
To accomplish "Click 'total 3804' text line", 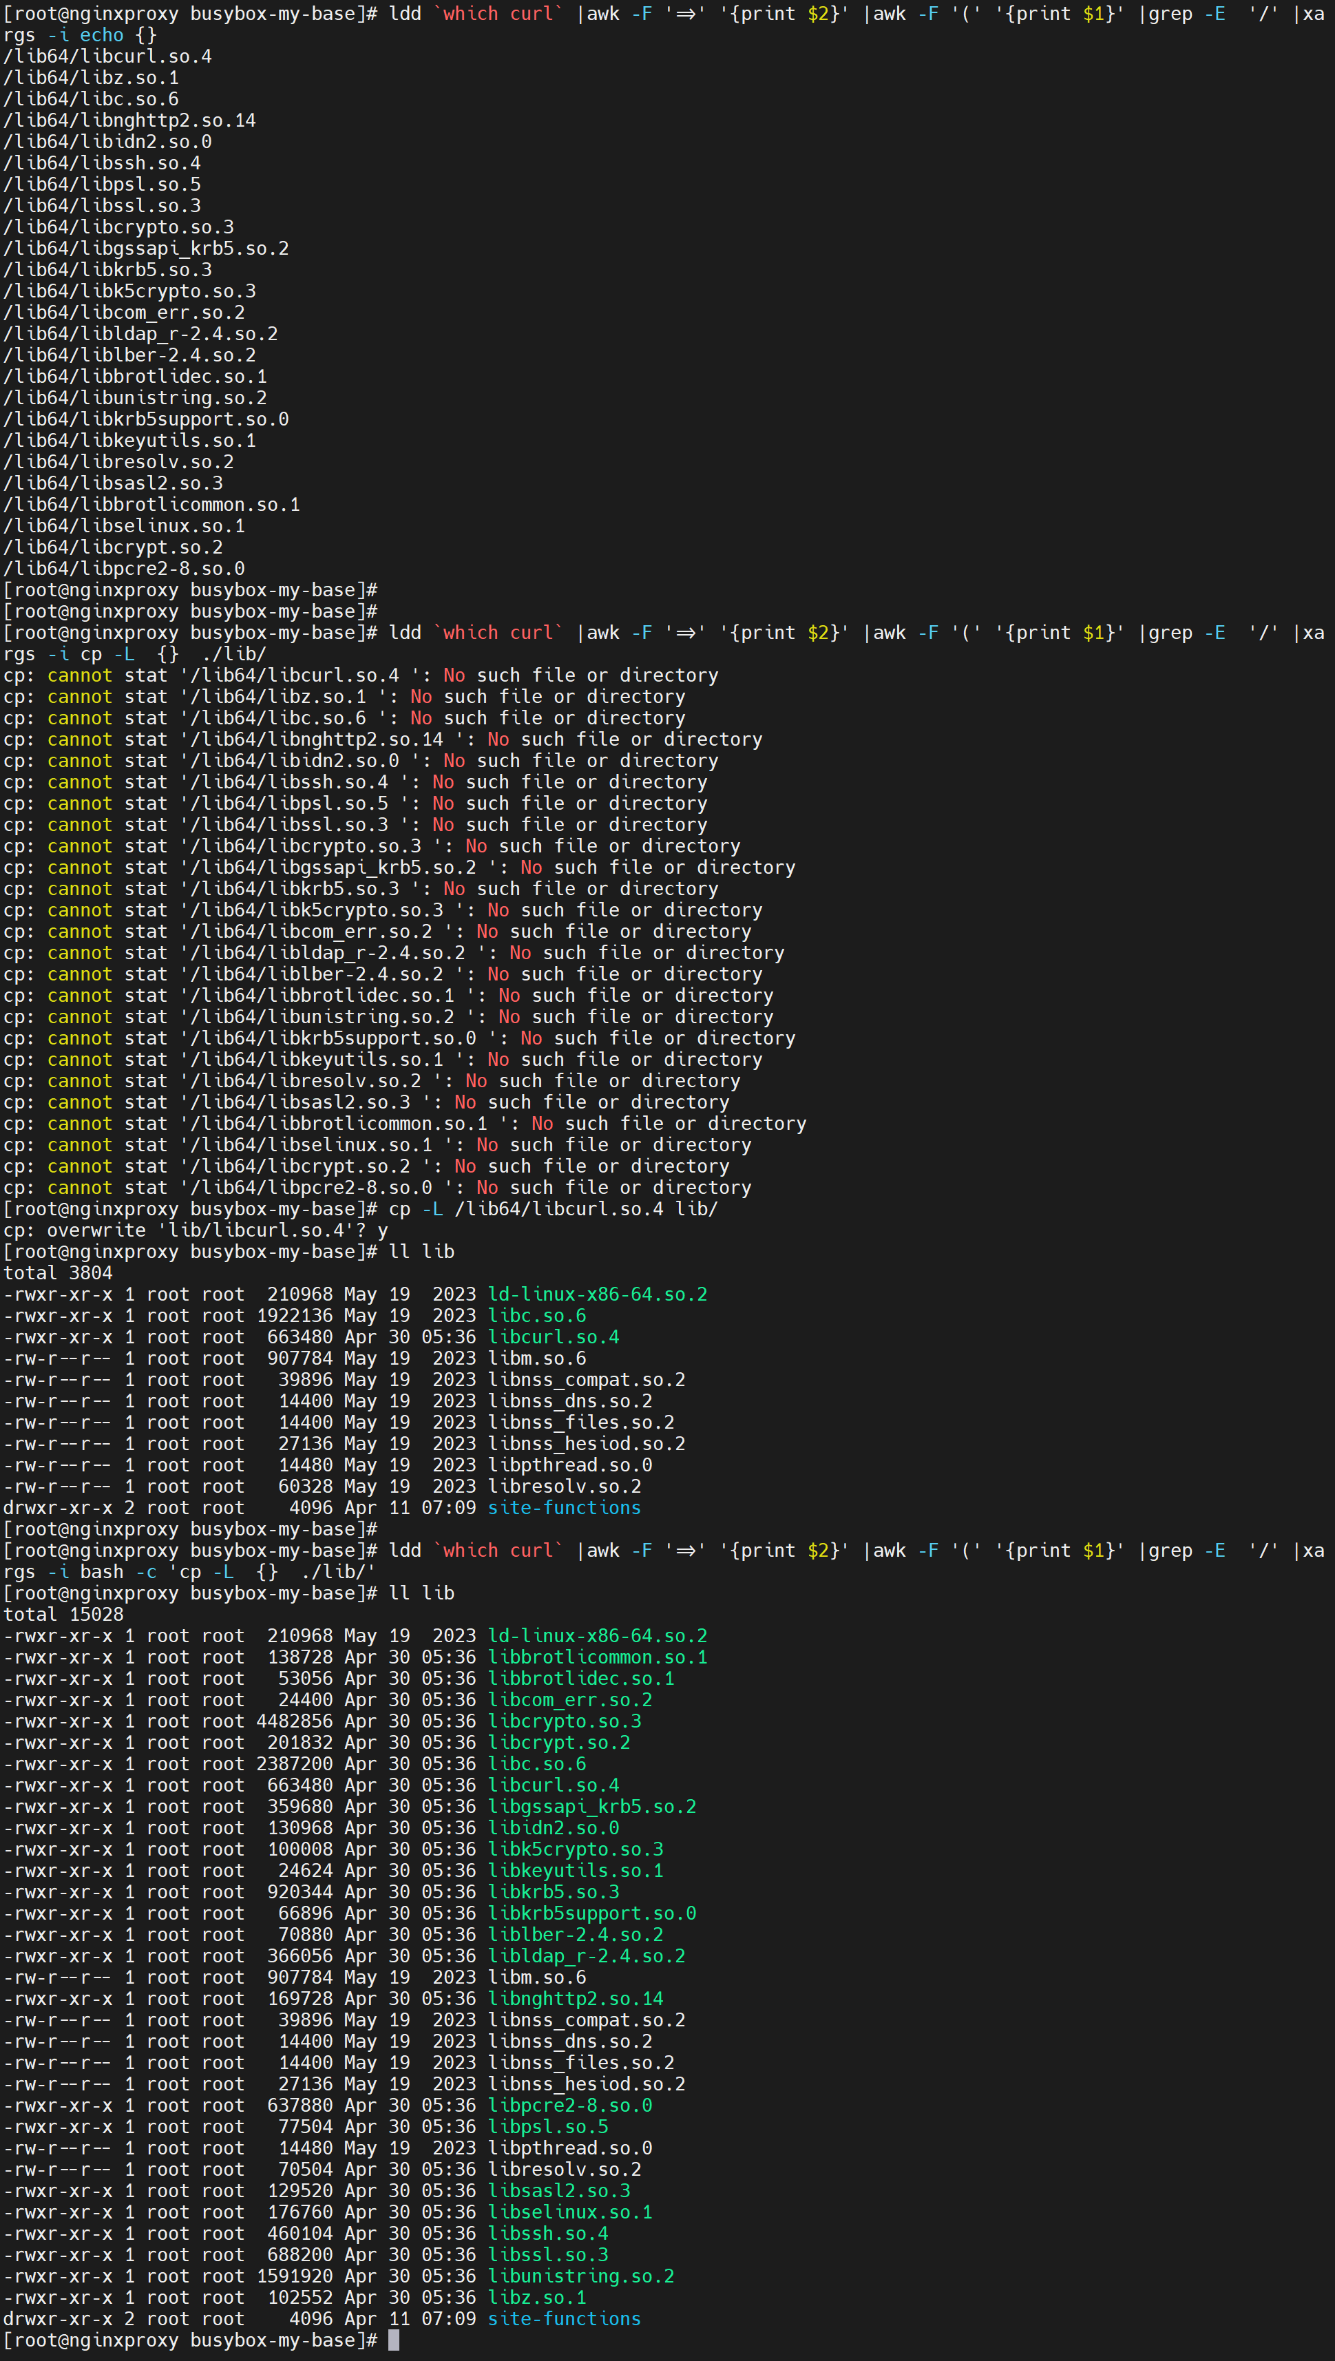I will click(58, 1272).
